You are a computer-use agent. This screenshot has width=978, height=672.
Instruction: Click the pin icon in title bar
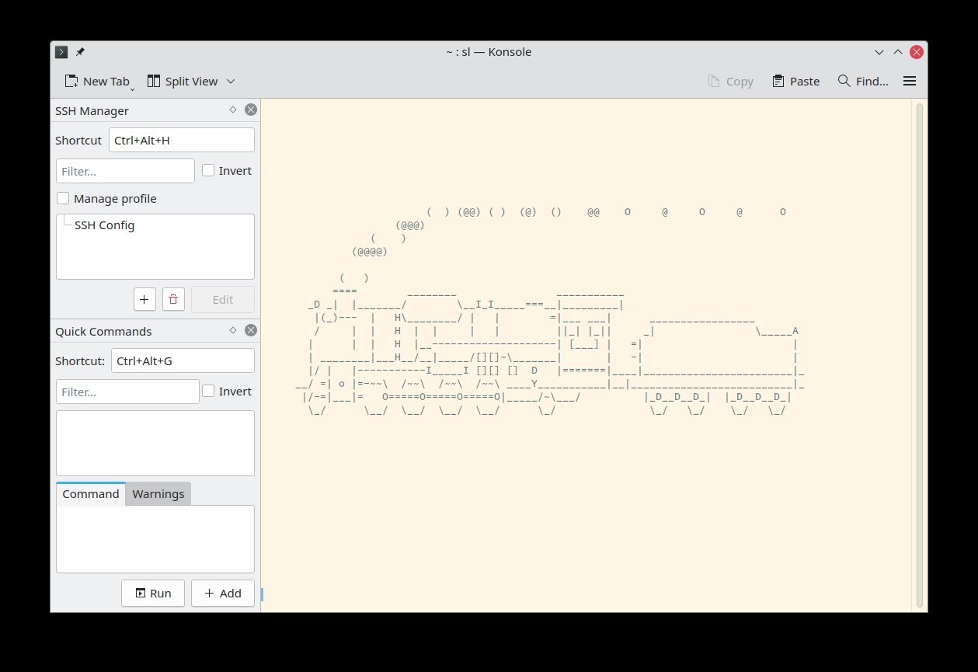click(x=80, y=52)
